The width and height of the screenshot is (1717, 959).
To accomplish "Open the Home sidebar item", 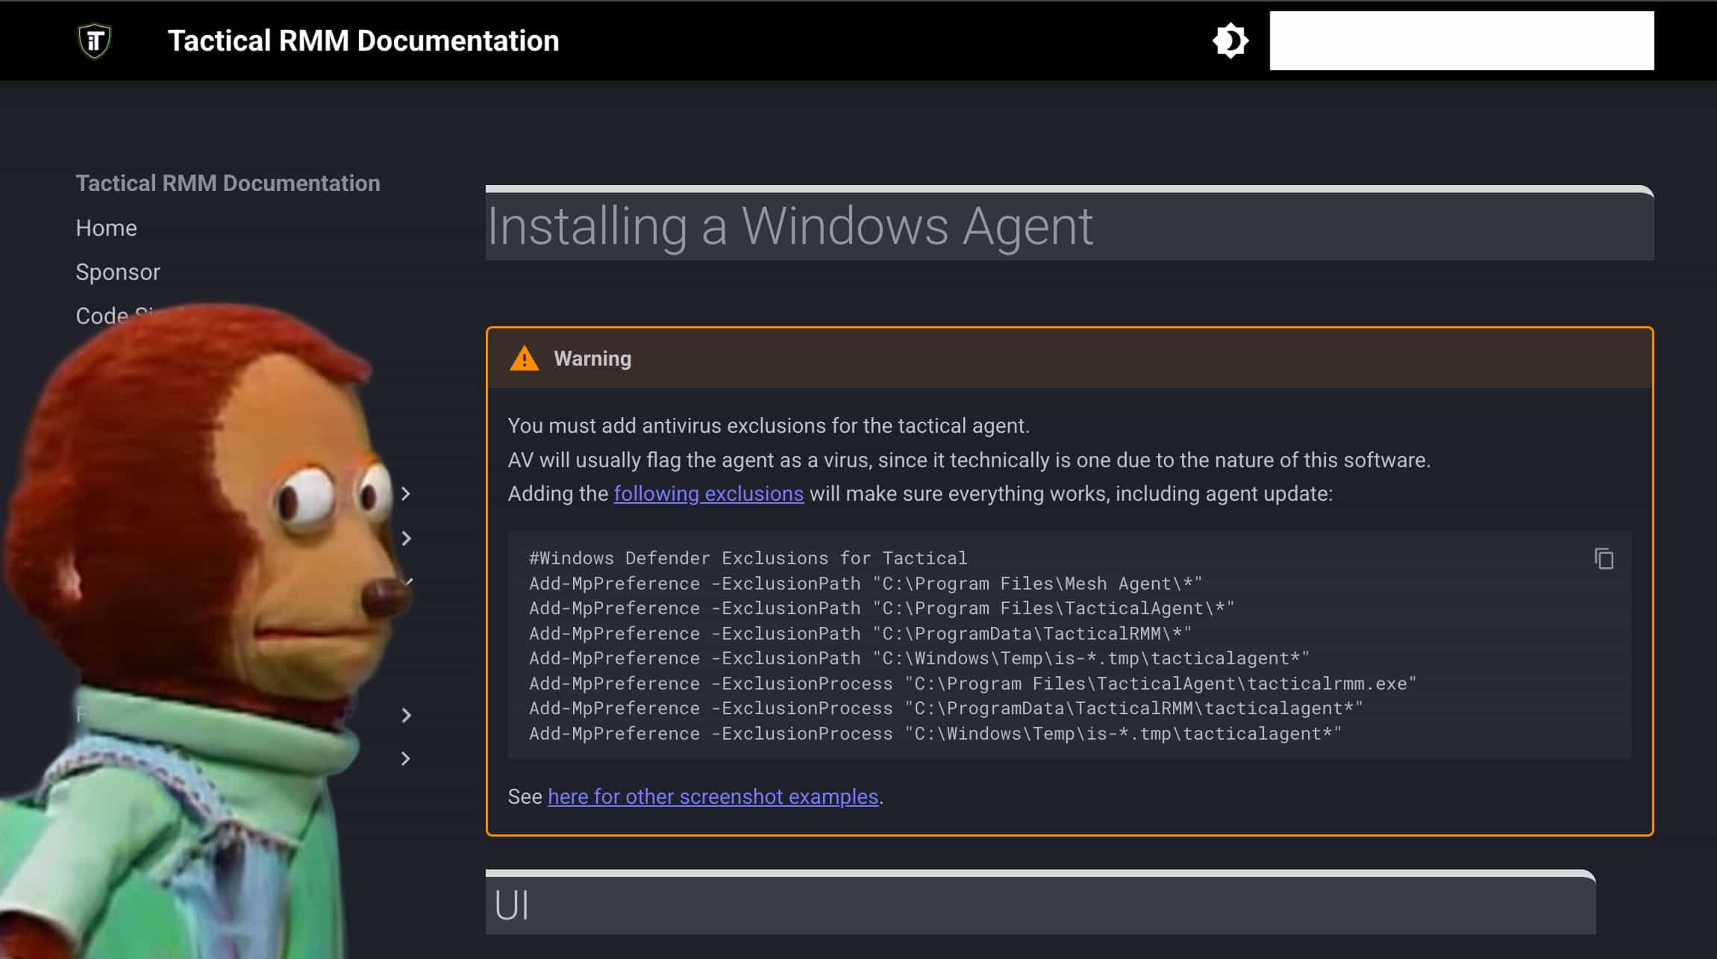I will coord(106,228).
